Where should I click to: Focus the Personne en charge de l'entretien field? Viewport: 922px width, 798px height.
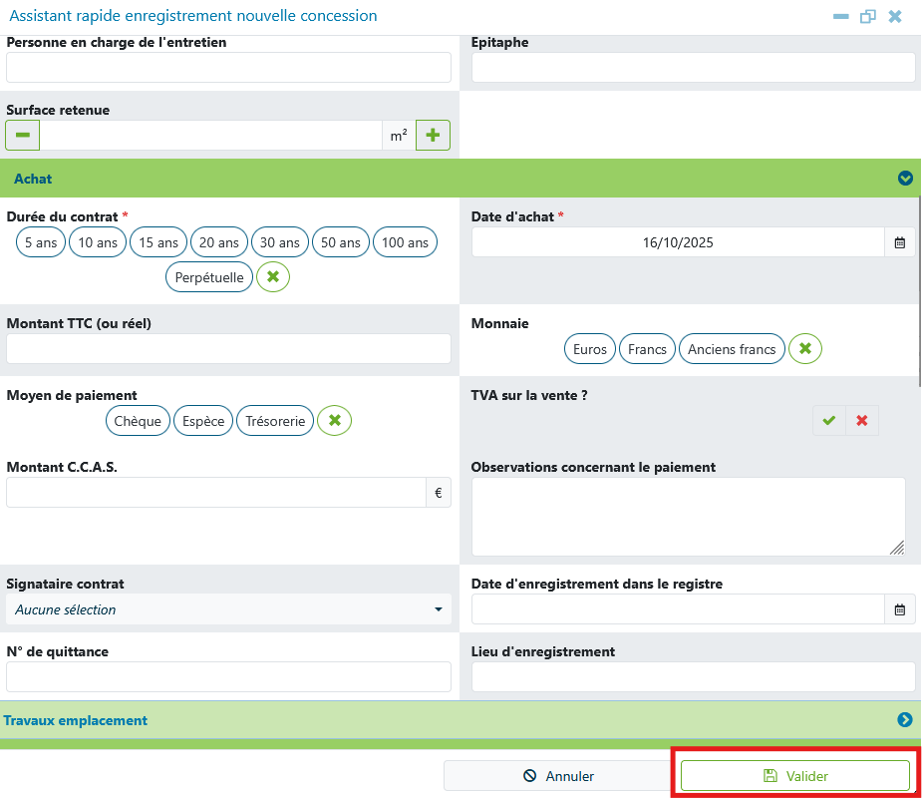228,67
